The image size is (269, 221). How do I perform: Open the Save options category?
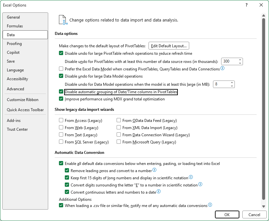25,61
